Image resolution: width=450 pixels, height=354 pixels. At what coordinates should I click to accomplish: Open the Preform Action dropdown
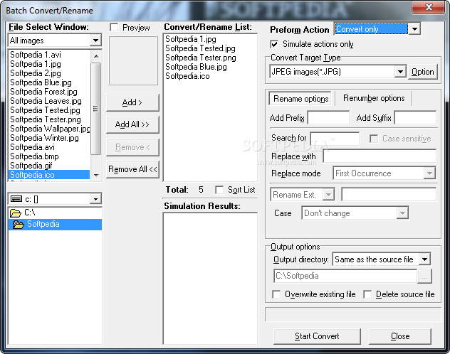coord(414,29)
